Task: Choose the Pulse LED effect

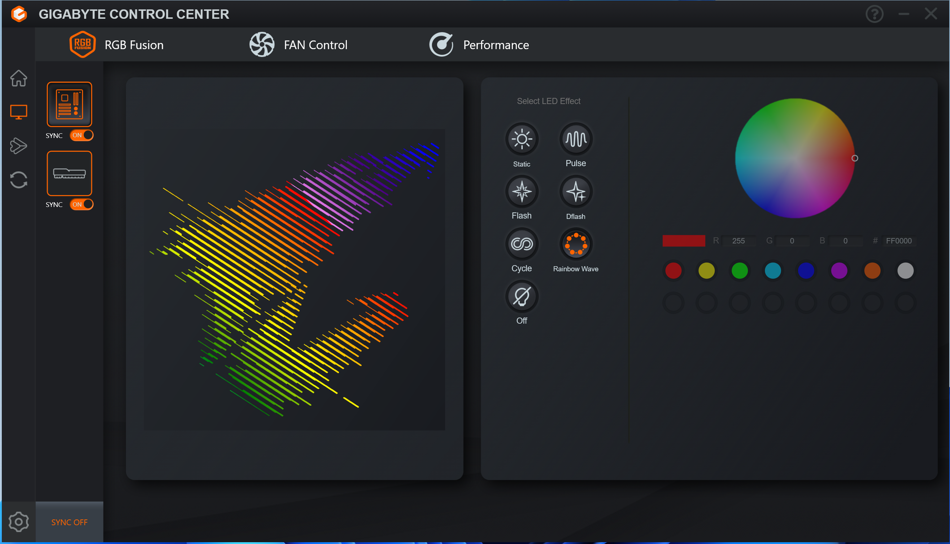Action: point(576,139)
